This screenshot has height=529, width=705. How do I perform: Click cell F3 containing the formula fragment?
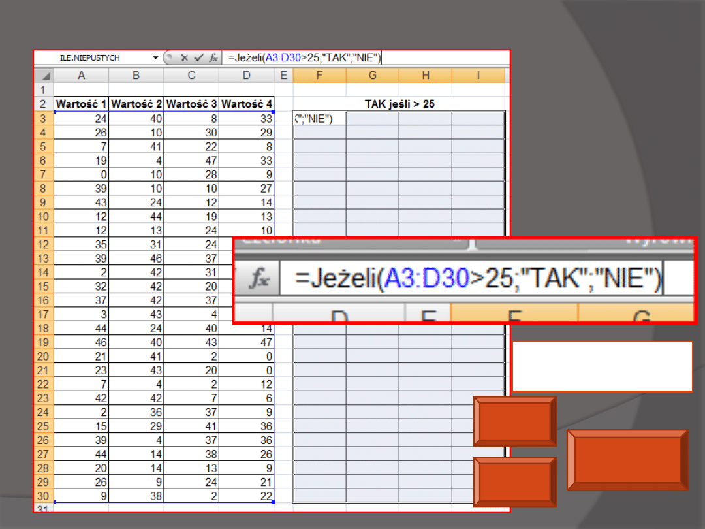coord(319,118)
